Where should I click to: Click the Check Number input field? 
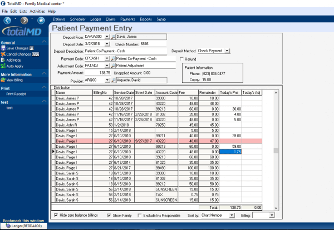[x=153, y=44]
